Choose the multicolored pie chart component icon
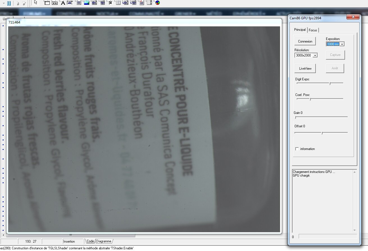This screenshot has width=368, height=251. point(157,3)
